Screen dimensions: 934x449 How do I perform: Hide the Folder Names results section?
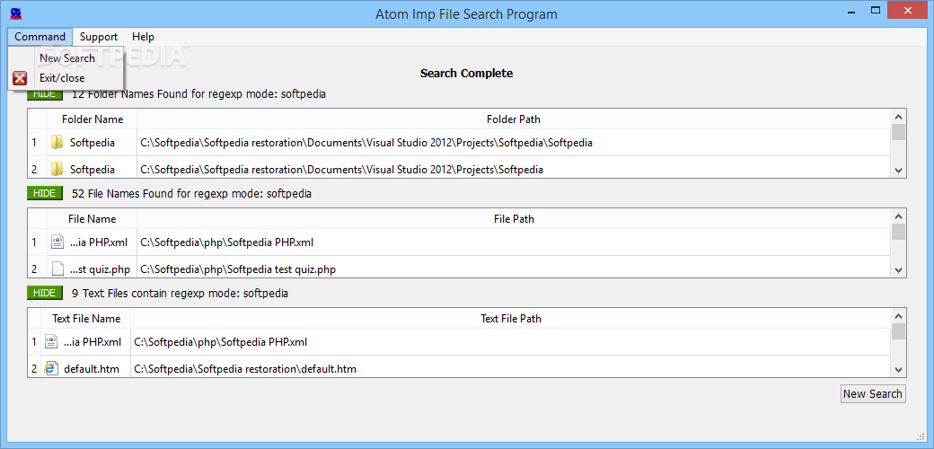pyautogui.click(x=44, y=94)
